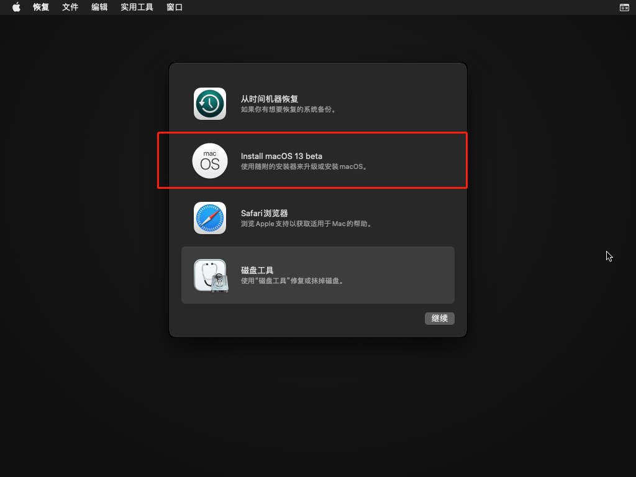Viewport: 636px width, 477px height.
Task: Open the Apple menu
Action: click(x=16, y=7)
